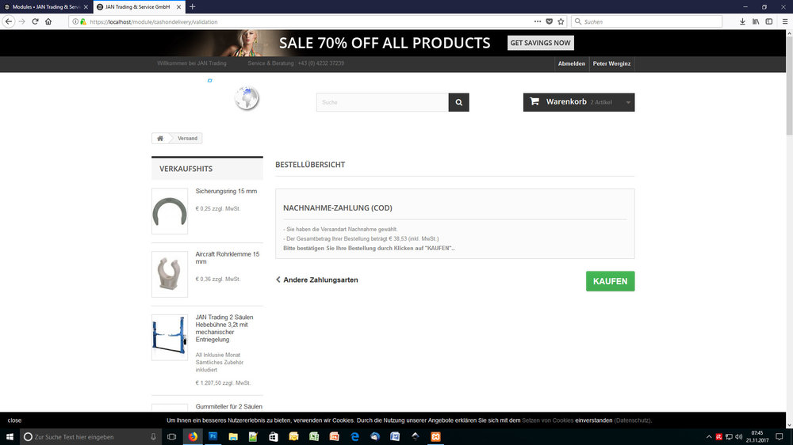Save page to Pocket icon

(550, 21)
